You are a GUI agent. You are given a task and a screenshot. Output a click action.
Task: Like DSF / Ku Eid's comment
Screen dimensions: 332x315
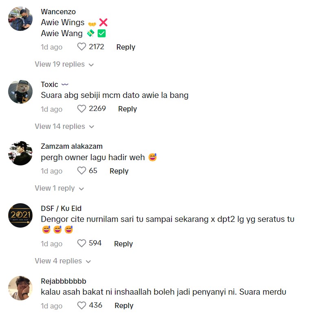tap(81, 243)
